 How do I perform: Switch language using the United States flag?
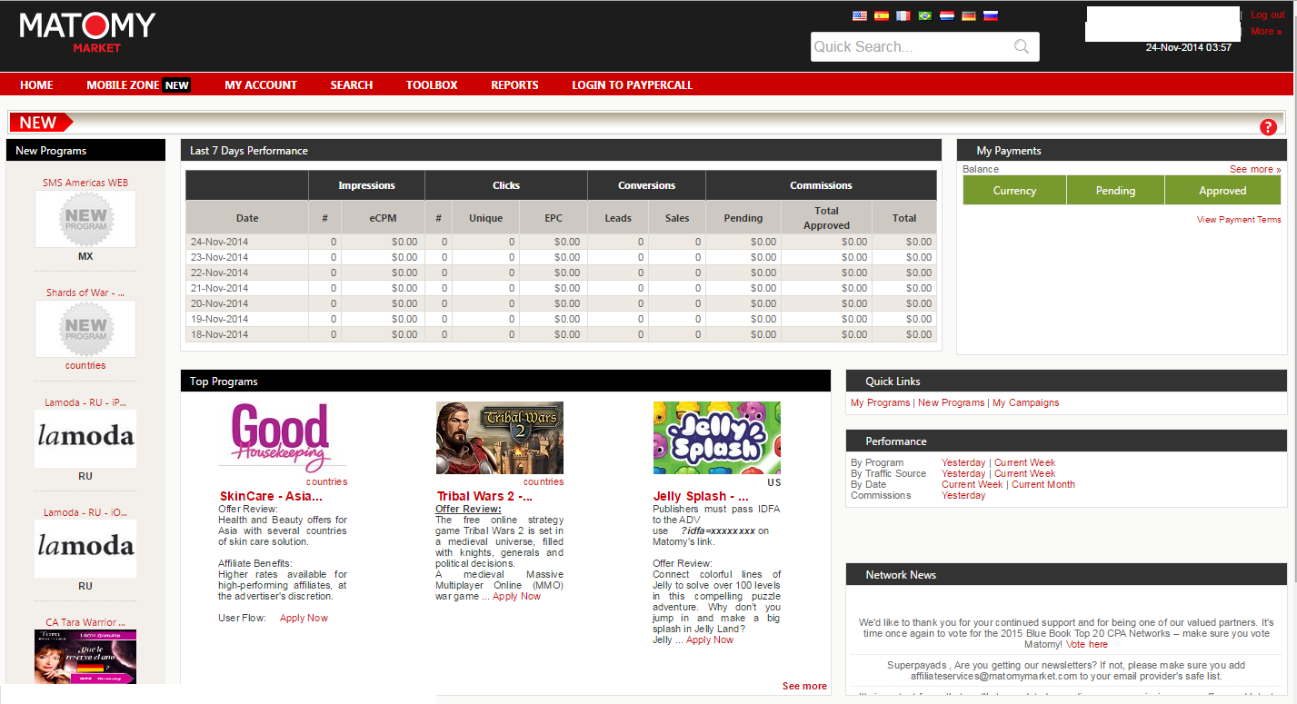(x=859, y=15)
